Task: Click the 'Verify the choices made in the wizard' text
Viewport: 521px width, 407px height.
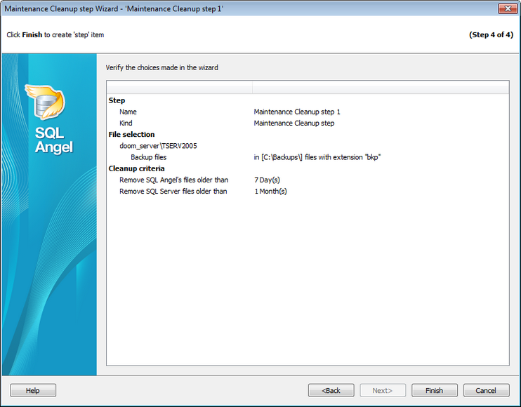Action: pos(162,68)
